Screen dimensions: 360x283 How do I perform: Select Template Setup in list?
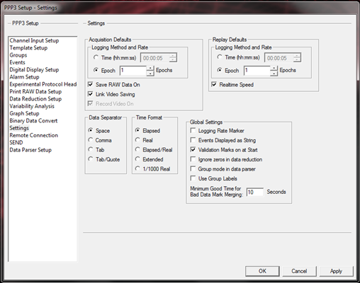tap(28, 48)
